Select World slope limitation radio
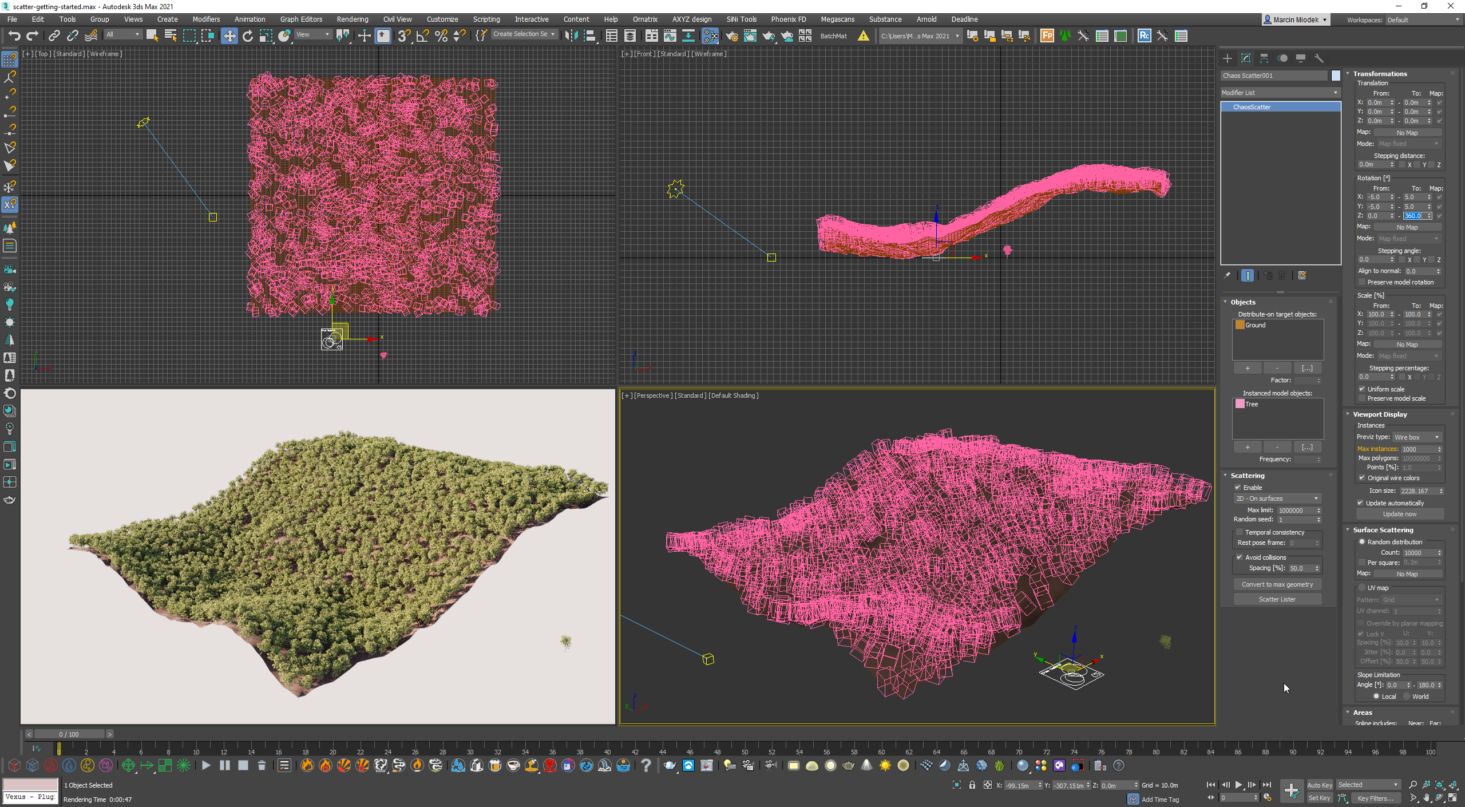This screenshot has height=807, width=1465. coord(1407,697)
